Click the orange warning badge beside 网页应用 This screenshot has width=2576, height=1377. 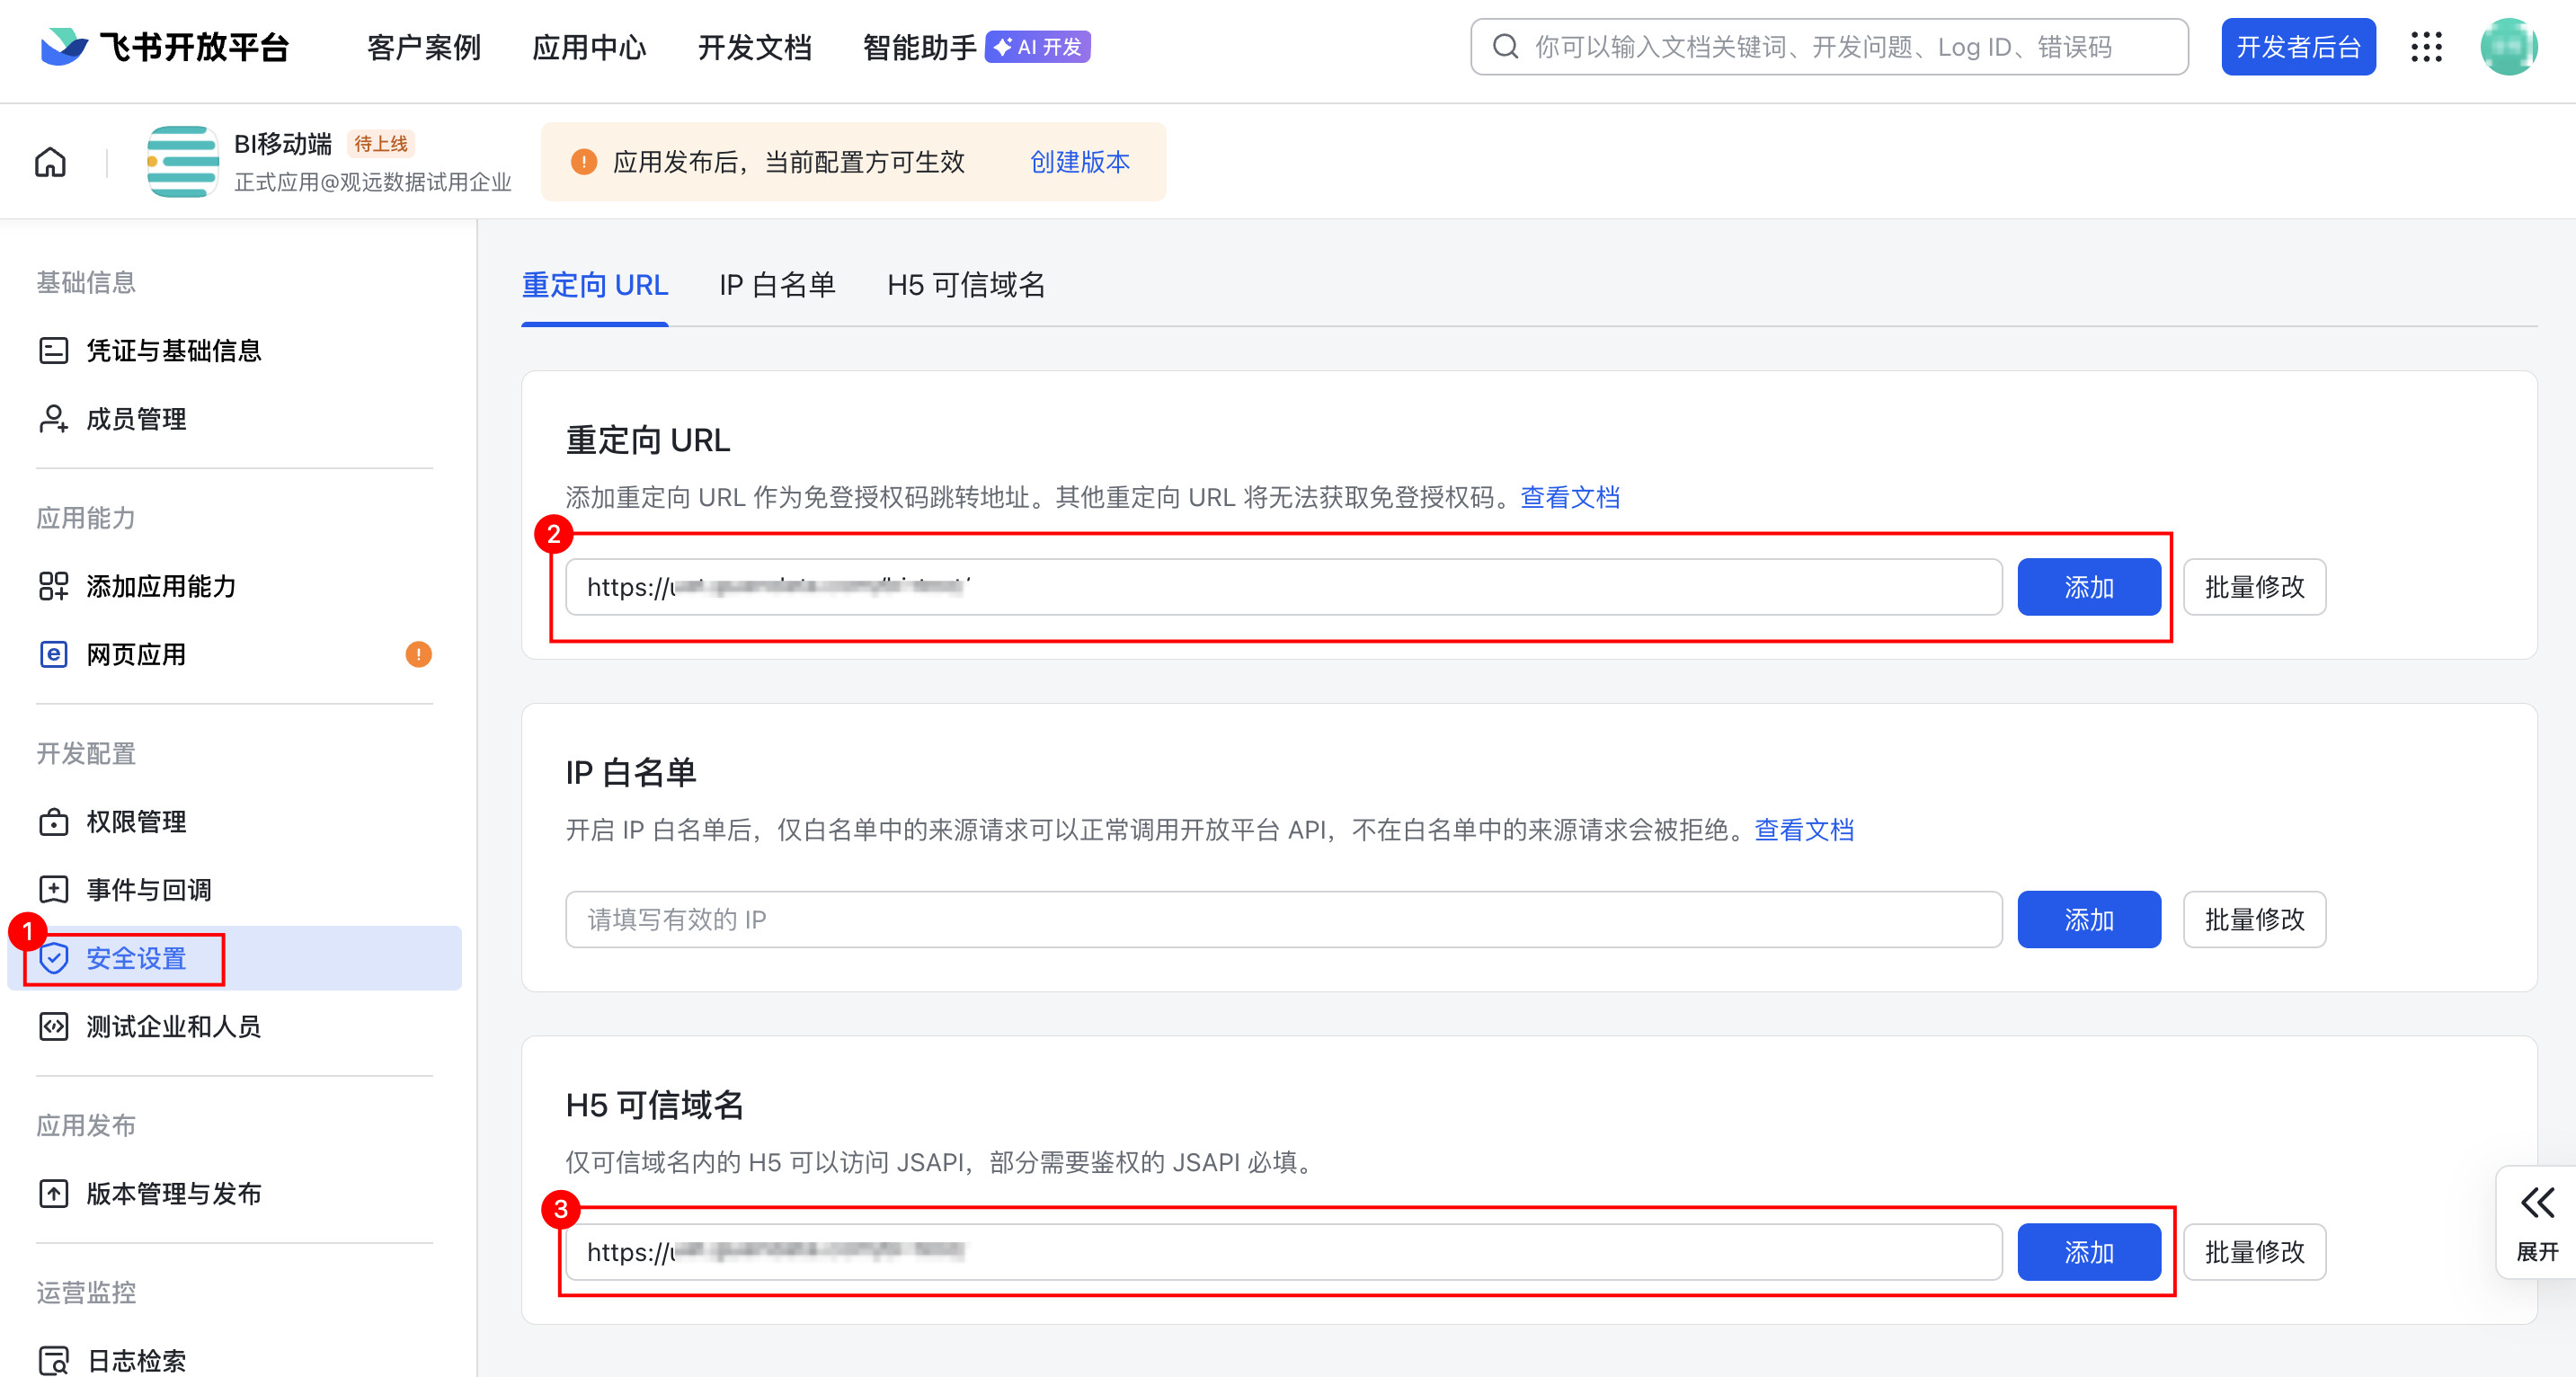tap(418, 654)
